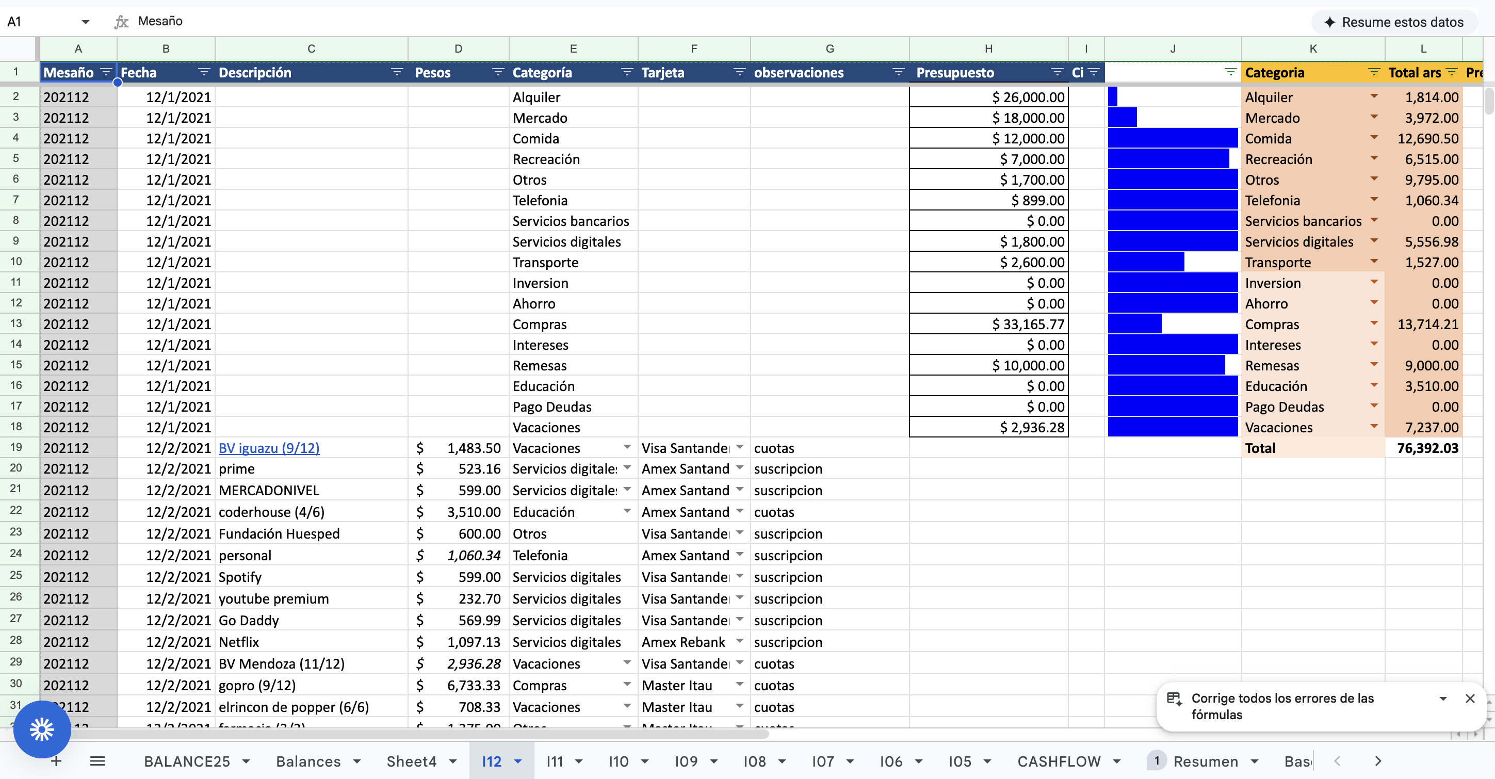This screenshot has height=779, width=1495.
Task: Switch to the BALANCE25 sheet tab
Action: pyautogui.click(x=187, y=761)
